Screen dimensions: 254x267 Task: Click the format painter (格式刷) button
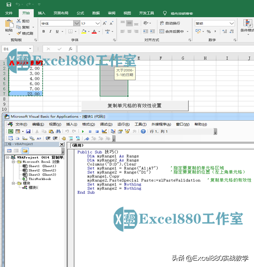tap(25, 33)
